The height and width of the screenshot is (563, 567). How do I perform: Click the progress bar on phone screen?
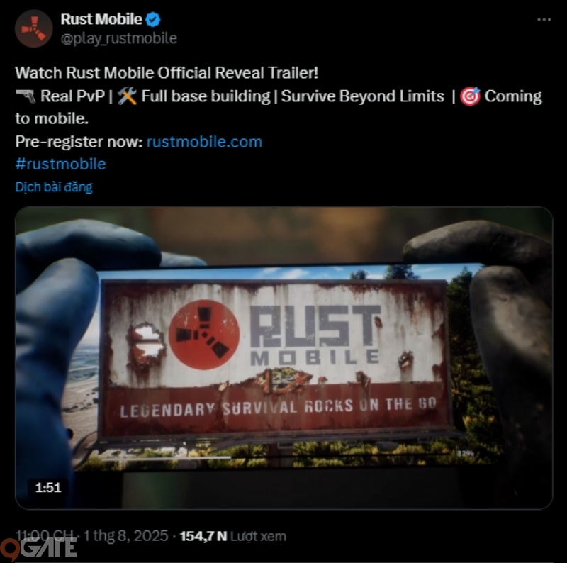point(275,457)
